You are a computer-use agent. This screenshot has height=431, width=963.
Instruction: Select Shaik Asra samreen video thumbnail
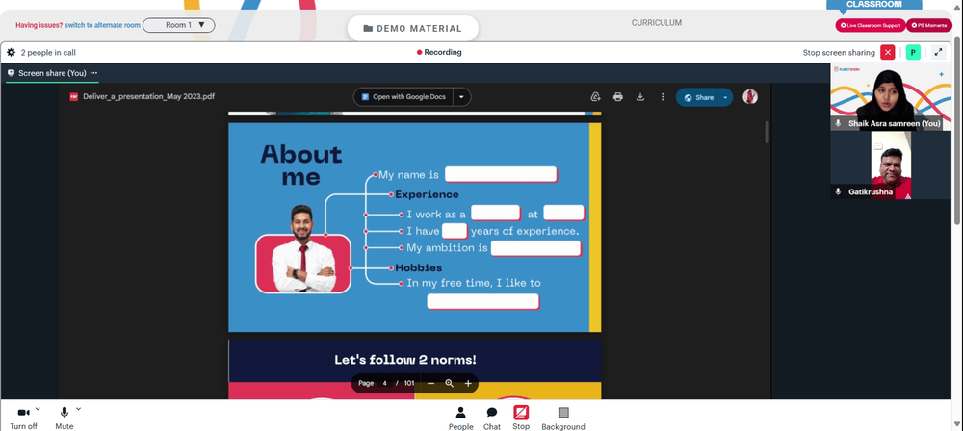891,96
